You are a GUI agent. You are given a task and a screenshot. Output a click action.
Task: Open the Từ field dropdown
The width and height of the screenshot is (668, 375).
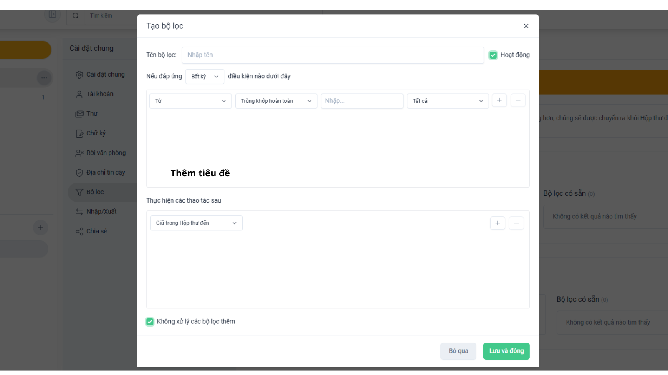tap(190, 101)
